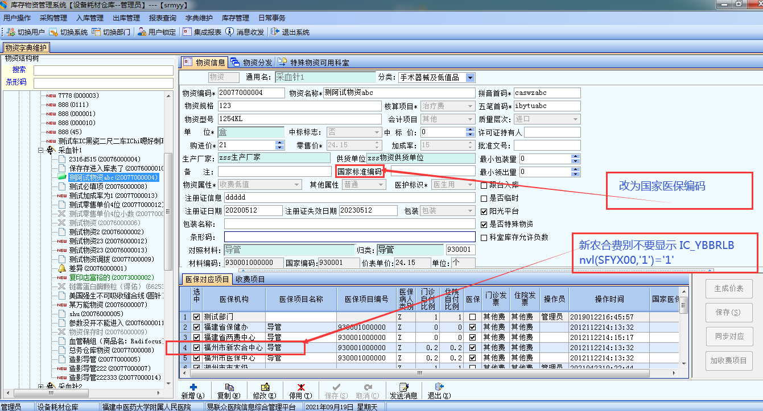Open the 中标标志 dropdown

[376, 132]
